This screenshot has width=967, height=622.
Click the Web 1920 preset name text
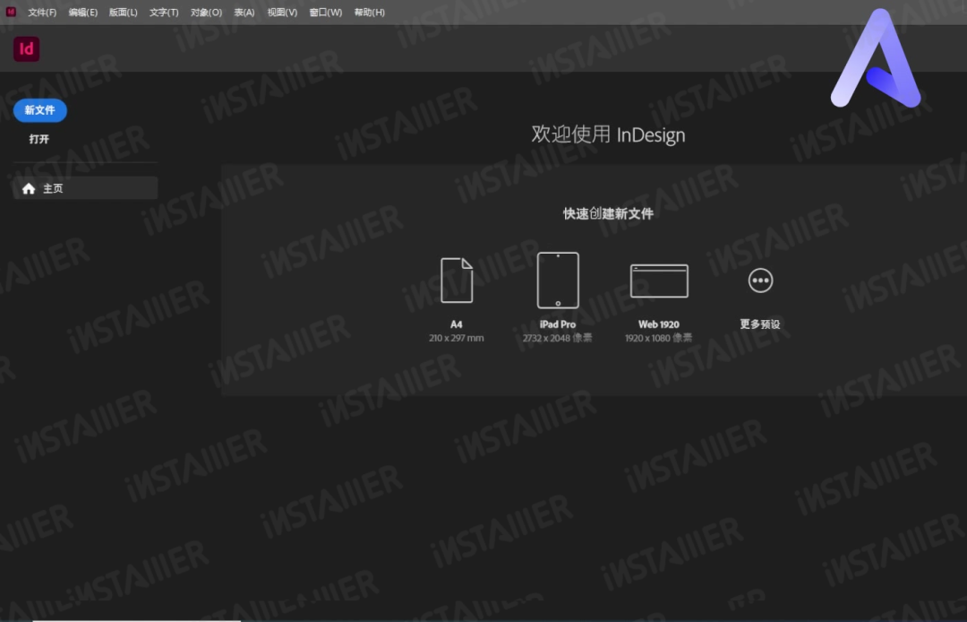659,324
